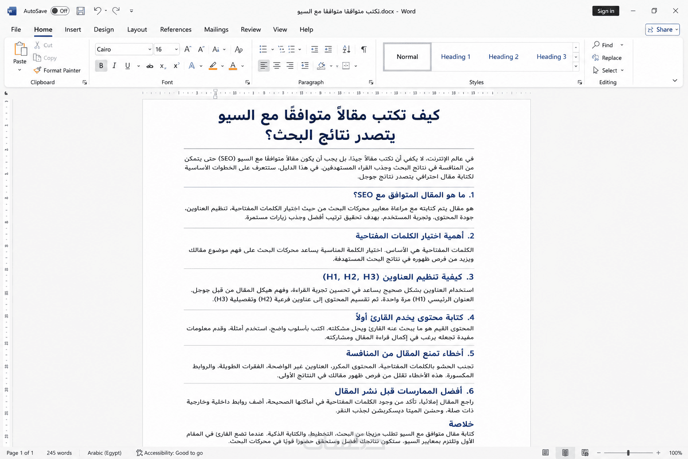Apply borders with the borders icon
This screenshot has height=459, width=688.
(x=346, y=66)
